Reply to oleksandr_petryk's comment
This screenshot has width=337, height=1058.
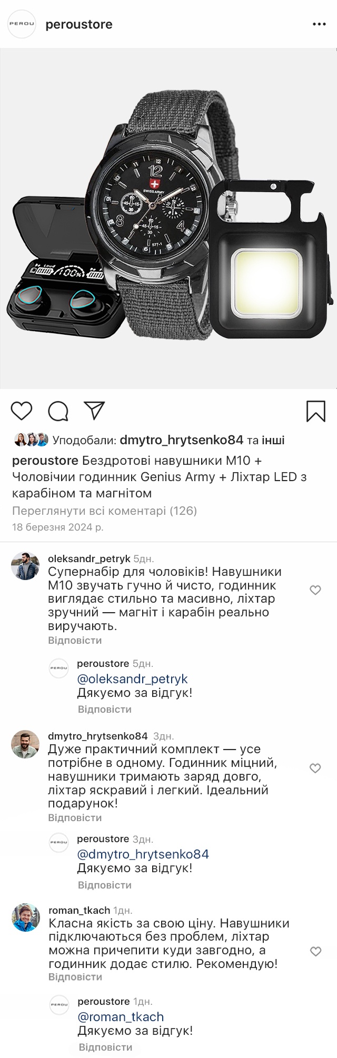point(75,641)
